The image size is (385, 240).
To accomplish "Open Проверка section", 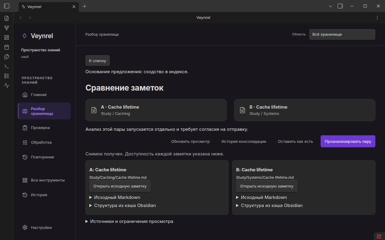I will [44, 128].
